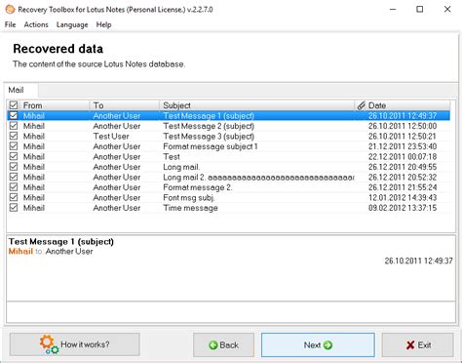Open the Language menu
This screenshot has width=462, height=363.
tap(72, 24)
